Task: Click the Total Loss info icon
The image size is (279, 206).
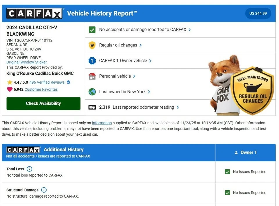Action: point(29,169)
